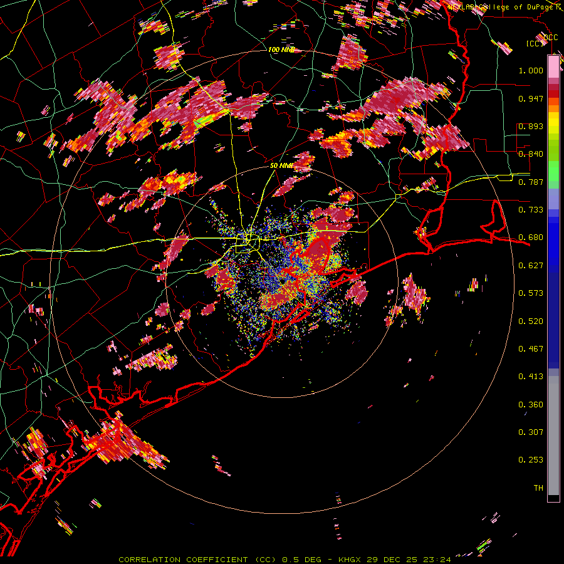Select the 0.787 color scale value
The width and height of the screenshot is (564, 564).
coord(531,182)
